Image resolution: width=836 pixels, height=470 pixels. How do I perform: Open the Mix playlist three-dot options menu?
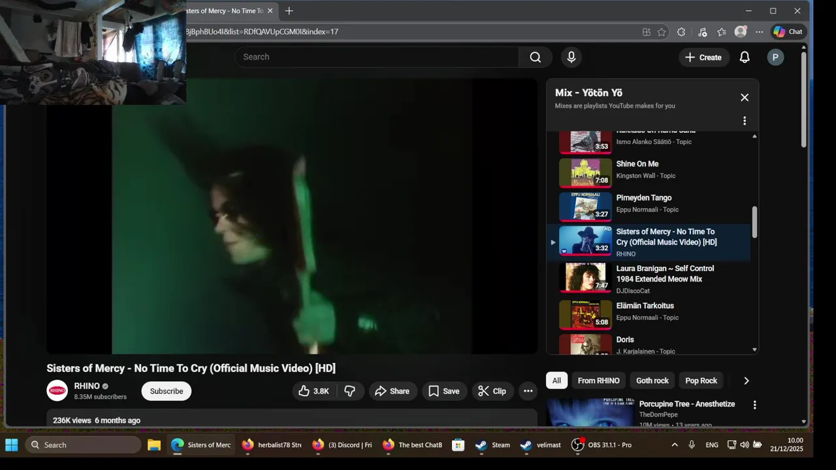[745, 121]
